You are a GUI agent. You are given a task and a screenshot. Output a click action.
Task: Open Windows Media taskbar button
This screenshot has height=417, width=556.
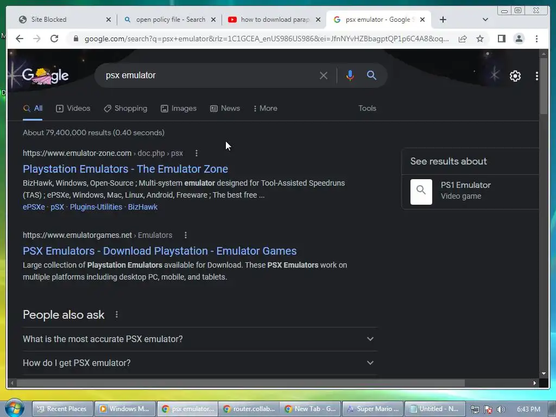(124, 409)
